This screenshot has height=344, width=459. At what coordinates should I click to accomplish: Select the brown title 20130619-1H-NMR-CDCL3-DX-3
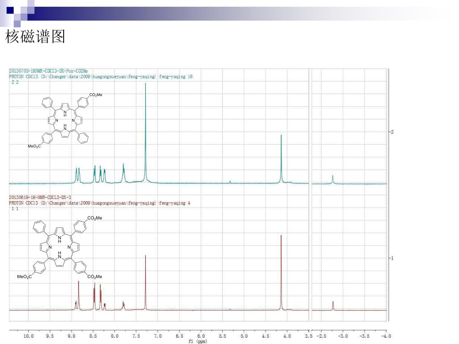pos(40,198)
